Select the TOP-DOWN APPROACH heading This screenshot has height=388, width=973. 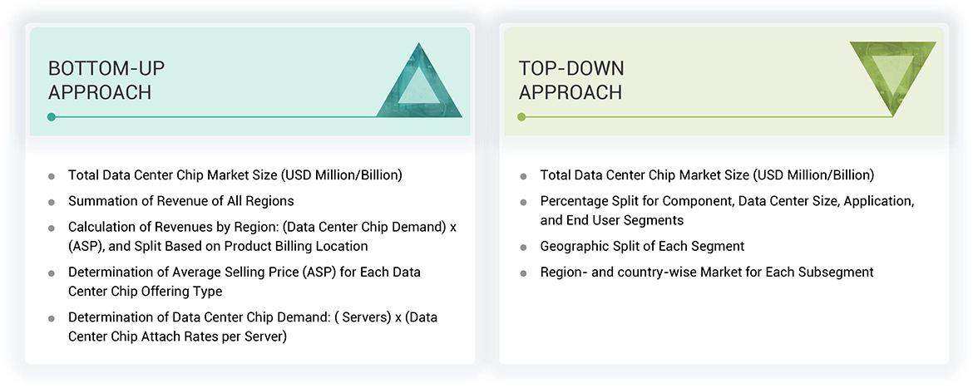[571, 81]
